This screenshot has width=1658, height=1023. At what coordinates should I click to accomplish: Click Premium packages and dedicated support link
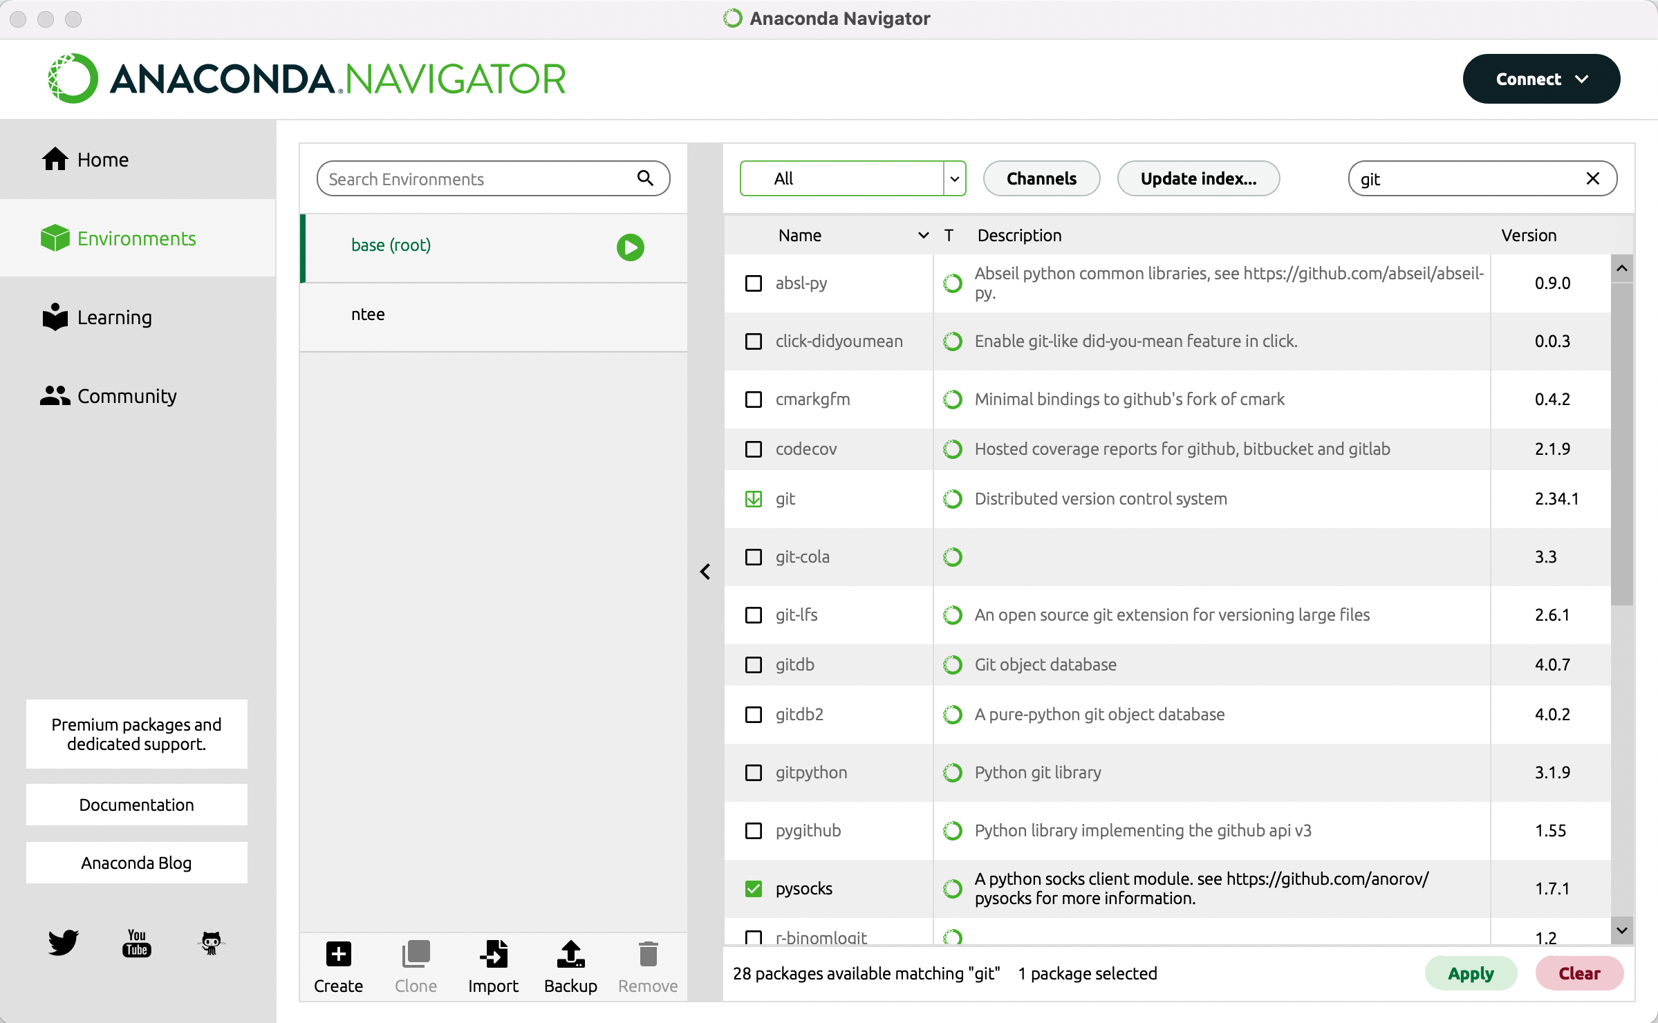click(137, 734)
